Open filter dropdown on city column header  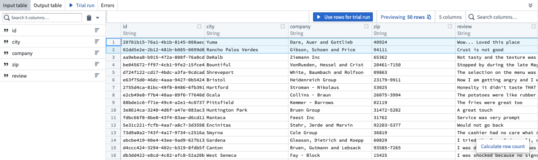coord(283,27)
